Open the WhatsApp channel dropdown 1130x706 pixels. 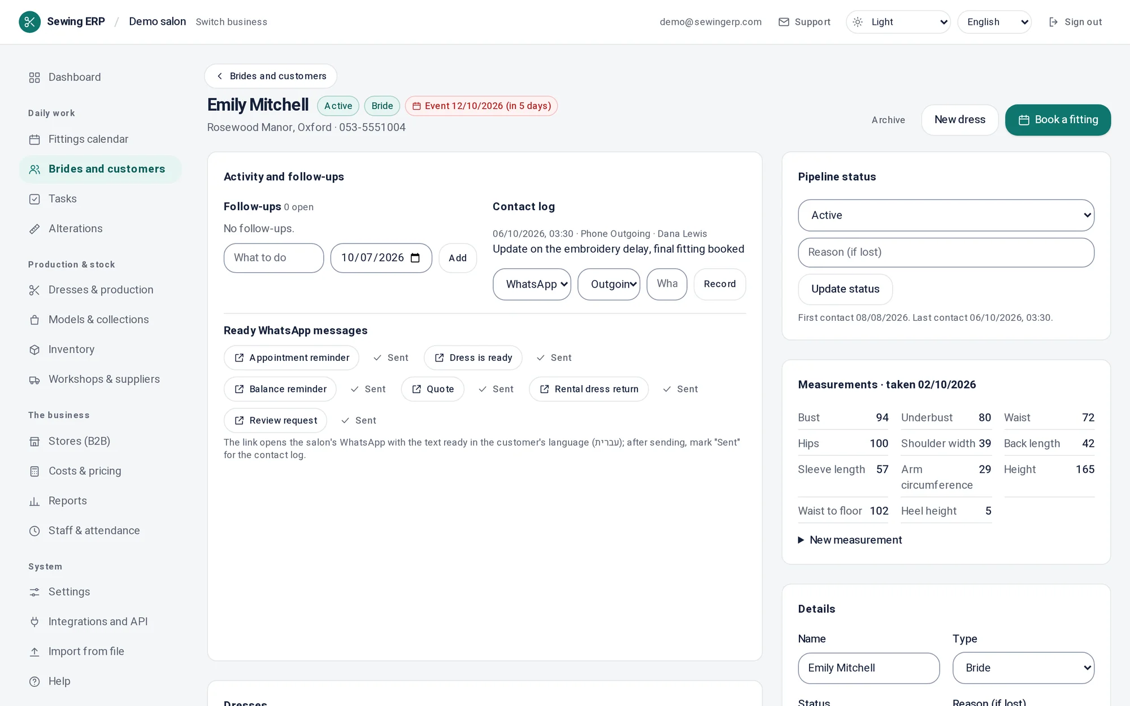point(532,284)
